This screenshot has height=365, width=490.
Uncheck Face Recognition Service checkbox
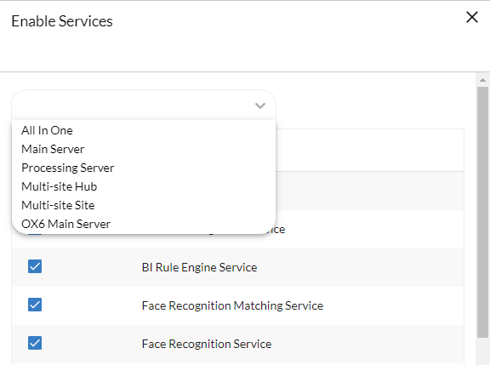click(35, 343)
